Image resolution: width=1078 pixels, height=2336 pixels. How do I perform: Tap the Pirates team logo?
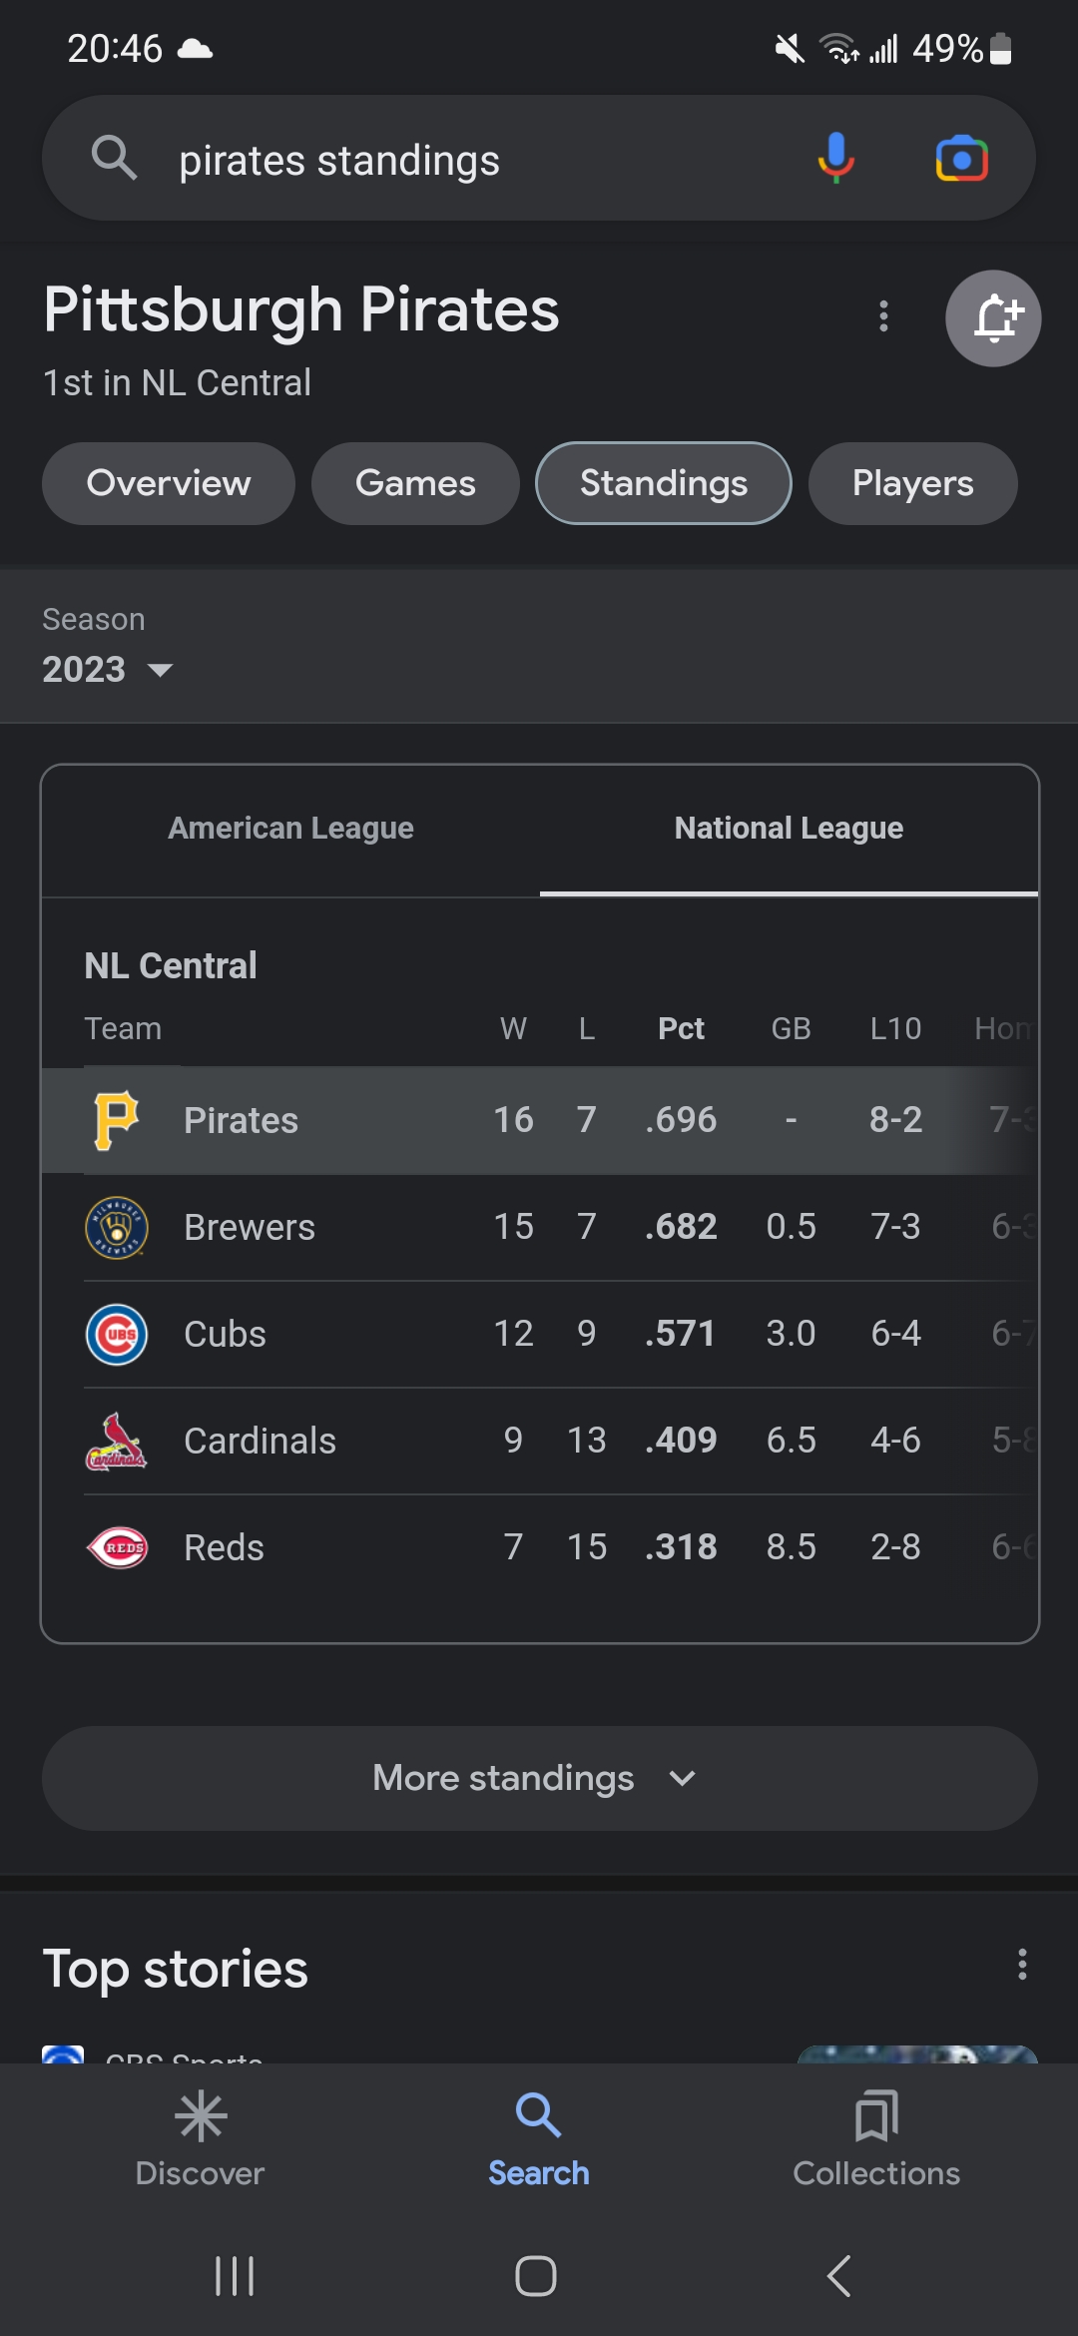116,1120
